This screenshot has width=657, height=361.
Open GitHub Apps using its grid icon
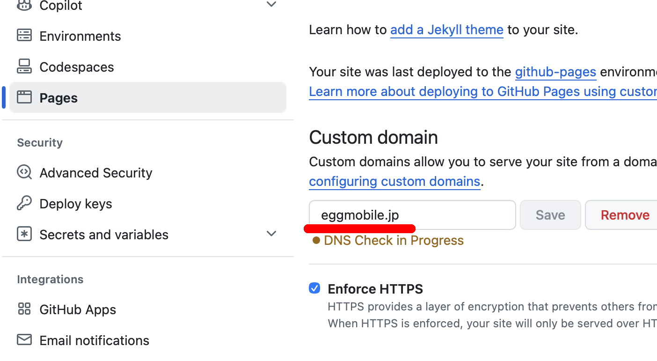23,309
